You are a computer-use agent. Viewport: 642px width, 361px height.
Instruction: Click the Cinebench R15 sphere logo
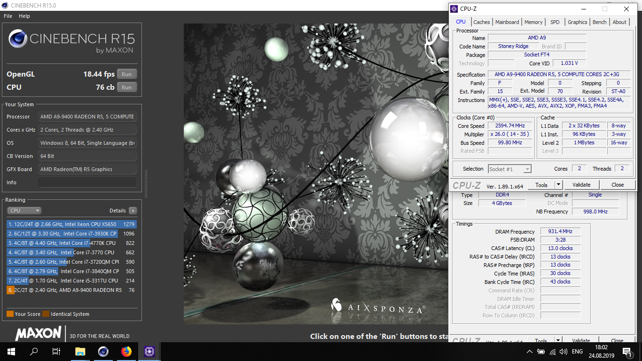(x=17, y=39)
